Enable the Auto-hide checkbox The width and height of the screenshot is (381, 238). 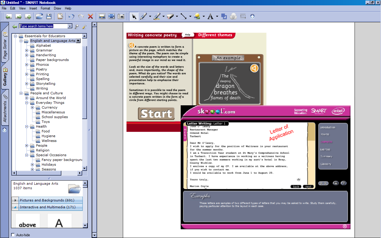point(13,235)
